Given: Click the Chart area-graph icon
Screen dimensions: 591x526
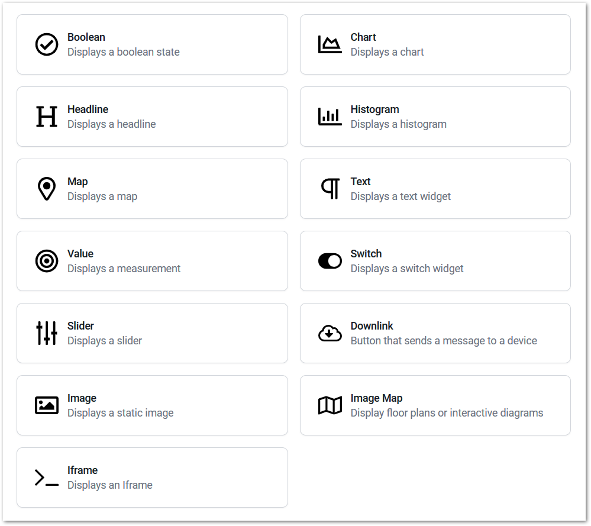Looking at the screenshot, I should point(330,44).
